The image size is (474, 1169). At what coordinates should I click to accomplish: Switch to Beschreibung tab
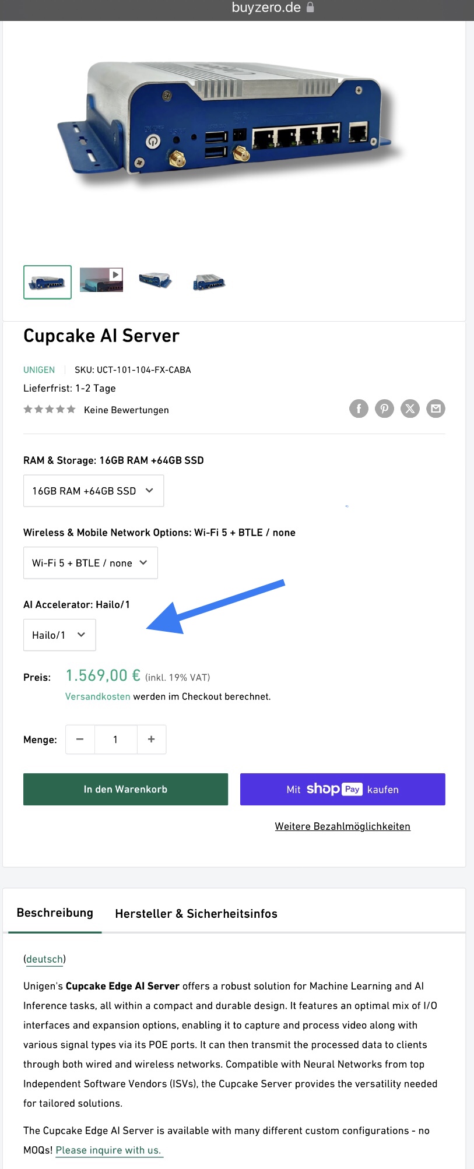(x=55, y=913)
